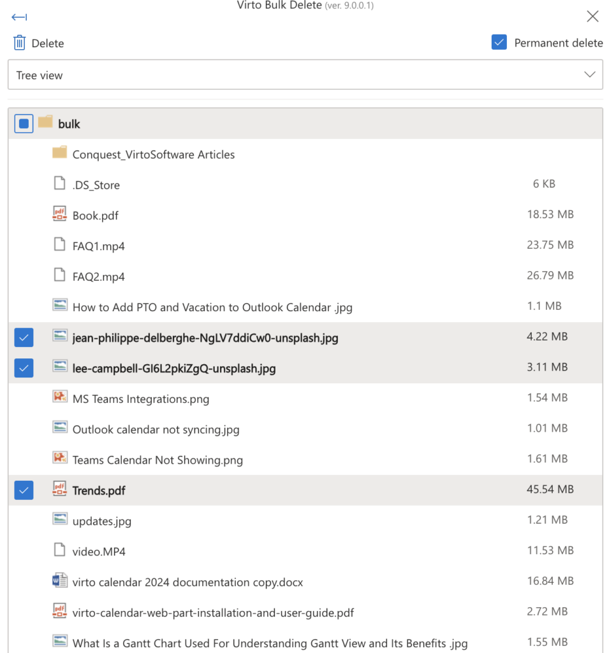
Task: Click the Conquest_VirtoSoftware Articles folder icon
Action: (59, 152)
